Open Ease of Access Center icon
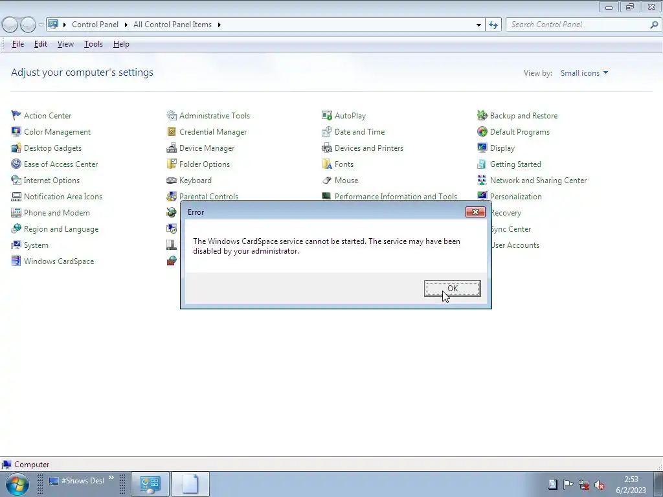The image size is (663, 497). tap(16, 164)
